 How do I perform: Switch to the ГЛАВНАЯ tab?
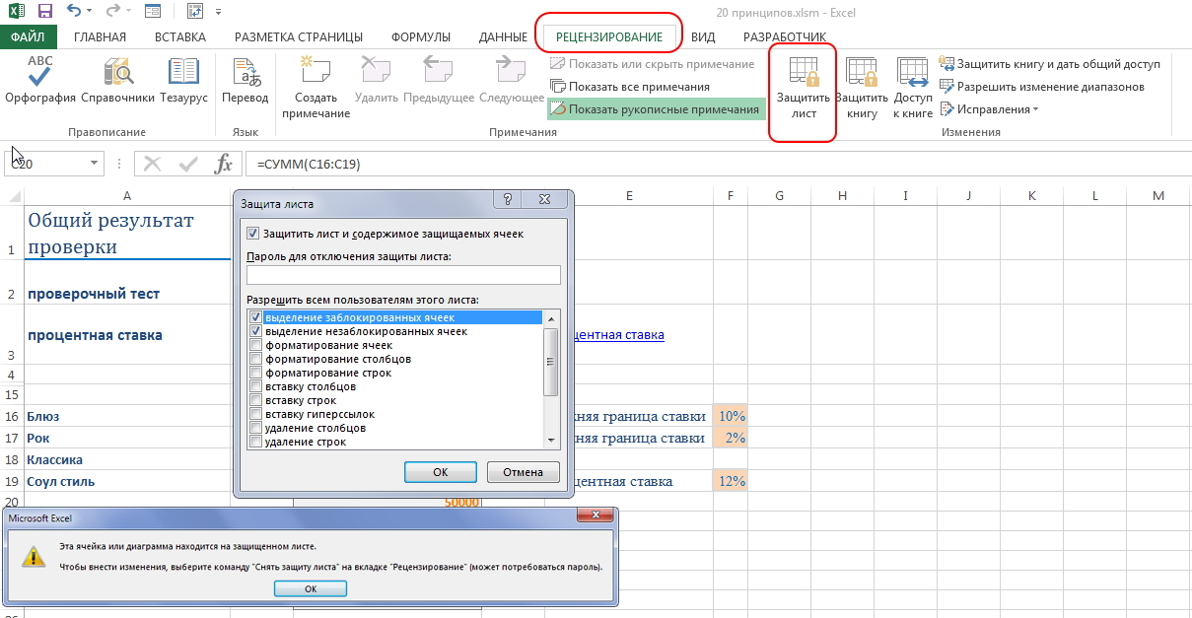(100, 37)
